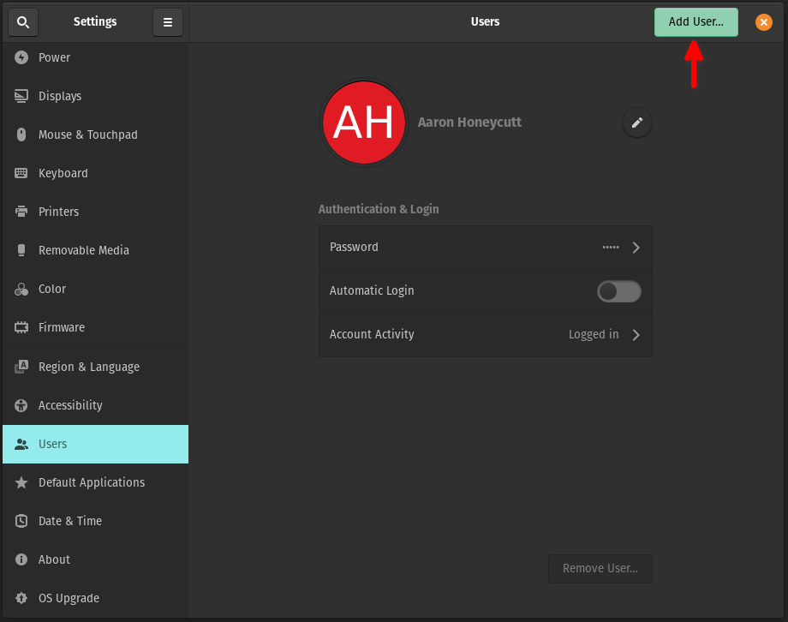Enable Automatic Login
This screenshot has width=788, height=622.
pyautogui.click(x=618, y=291)
